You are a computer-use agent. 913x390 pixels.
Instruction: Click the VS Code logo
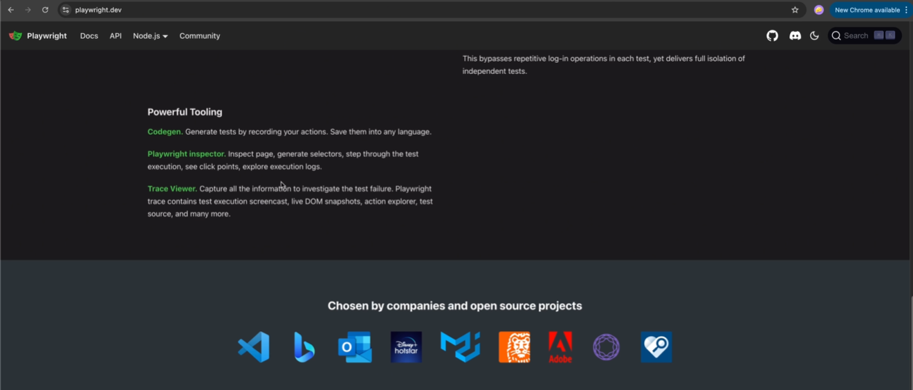click(x=254, y=347)
